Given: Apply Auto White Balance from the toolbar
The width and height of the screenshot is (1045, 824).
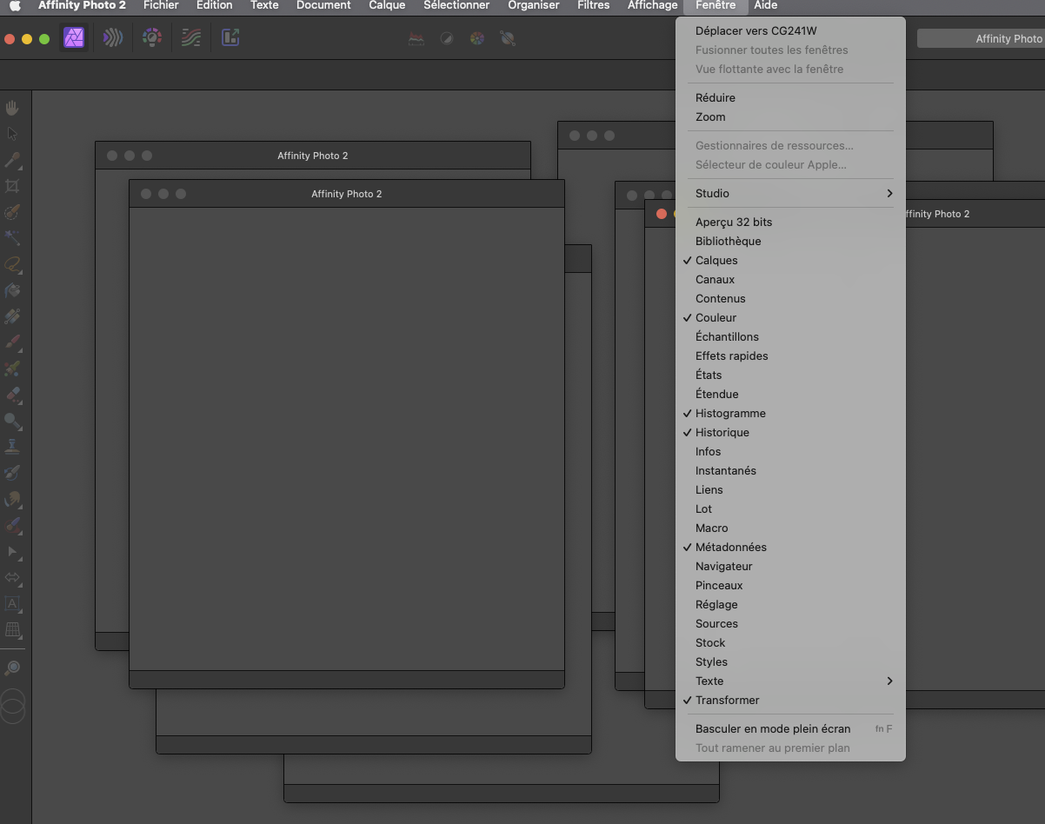Looking at the screenshot, I should pos(508,38).
